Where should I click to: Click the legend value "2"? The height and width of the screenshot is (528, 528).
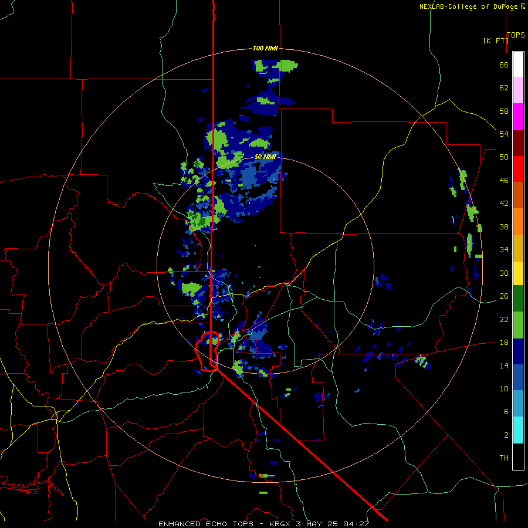(x=506, y=435)
